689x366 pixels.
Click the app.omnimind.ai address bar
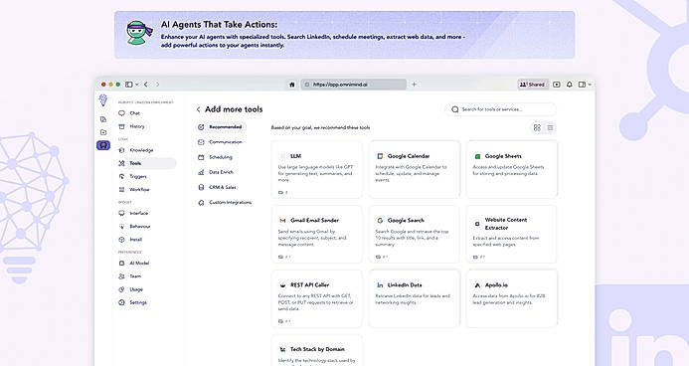[354, 85]
